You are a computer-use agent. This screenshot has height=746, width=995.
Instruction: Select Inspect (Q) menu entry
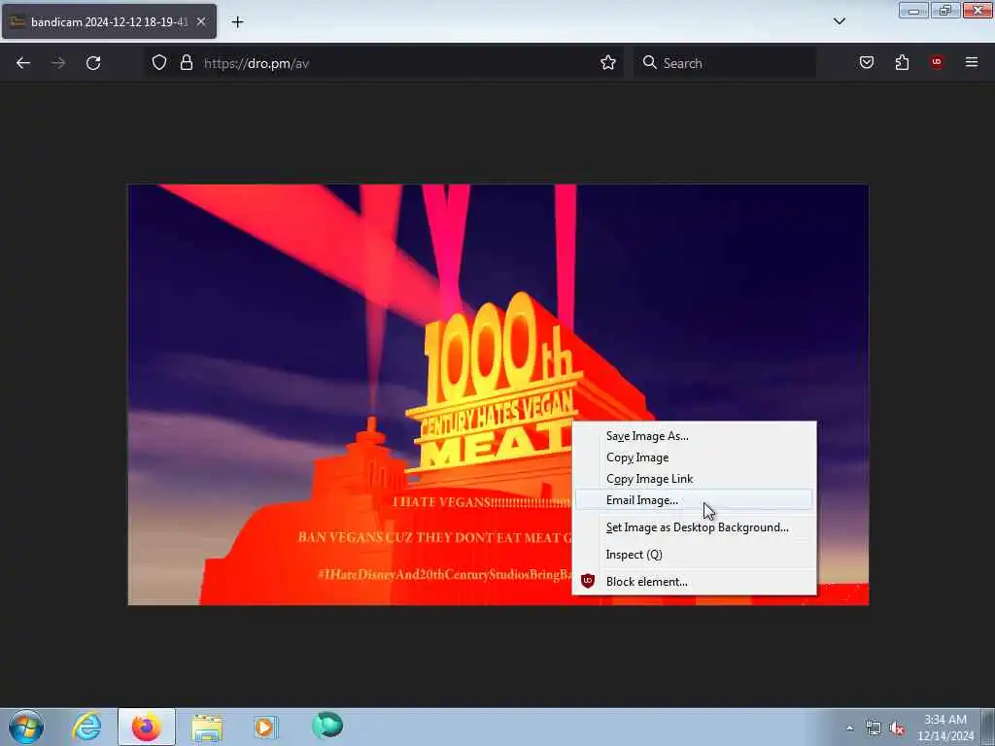click(694, 555)
